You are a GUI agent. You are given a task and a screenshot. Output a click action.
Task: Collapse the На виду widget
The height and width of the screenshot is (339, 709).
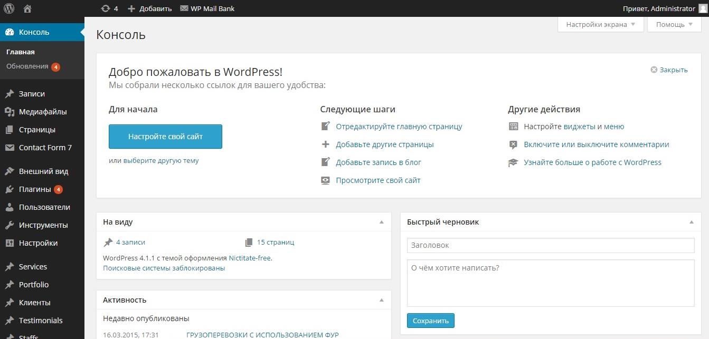pyautogui.click(x=382, y=222)
